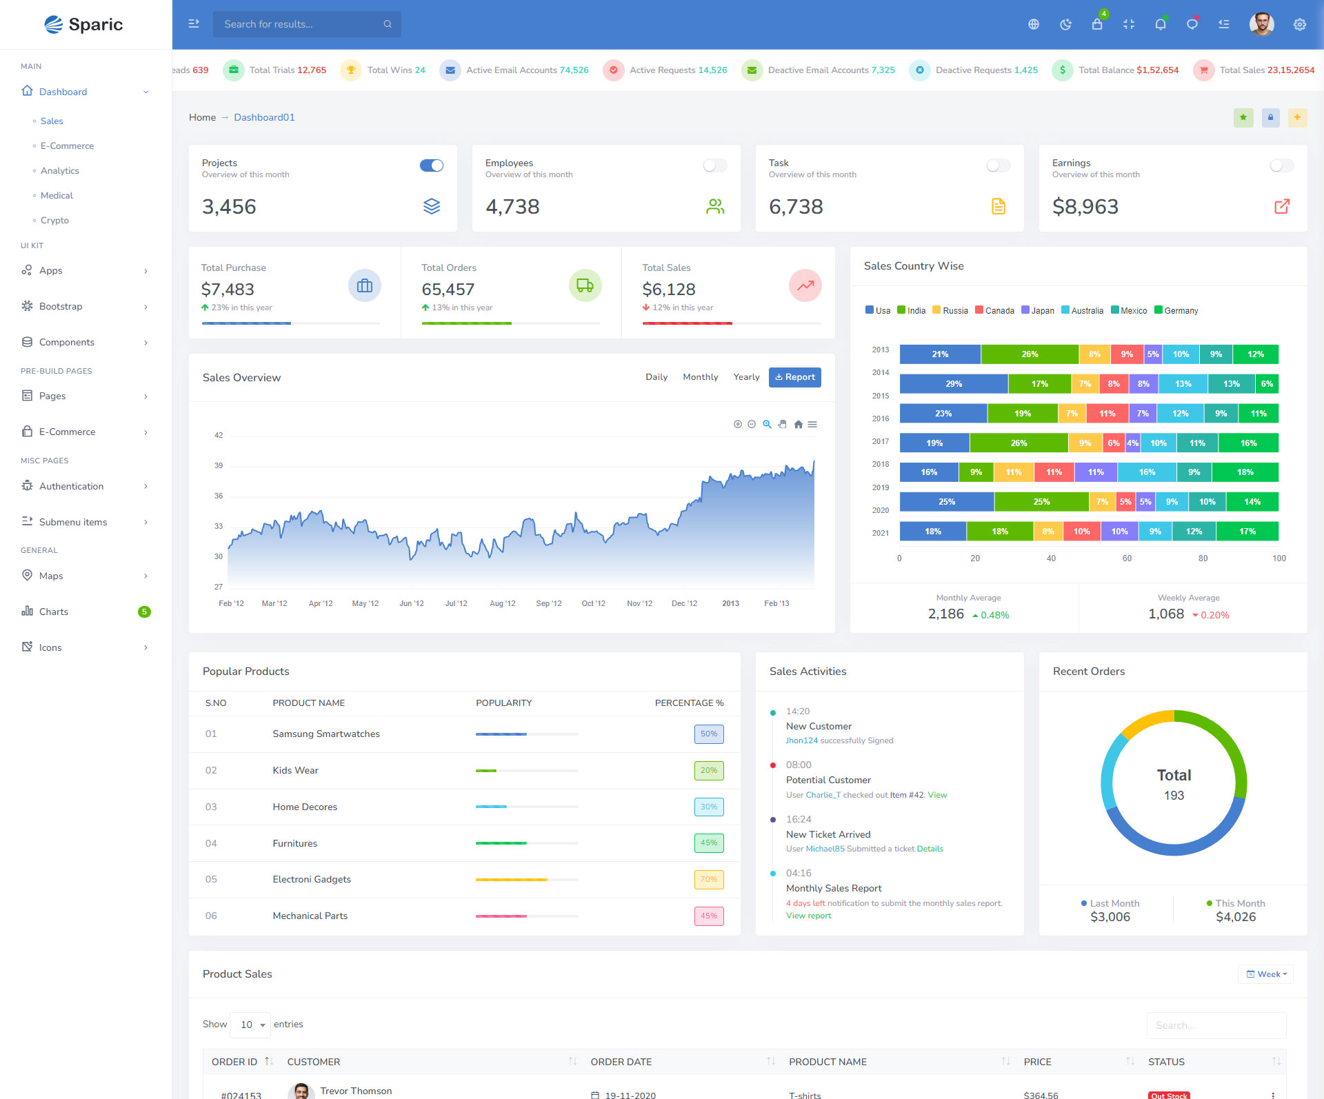
Task: Open the settings gear icon in header
Action: (1300, 24)
